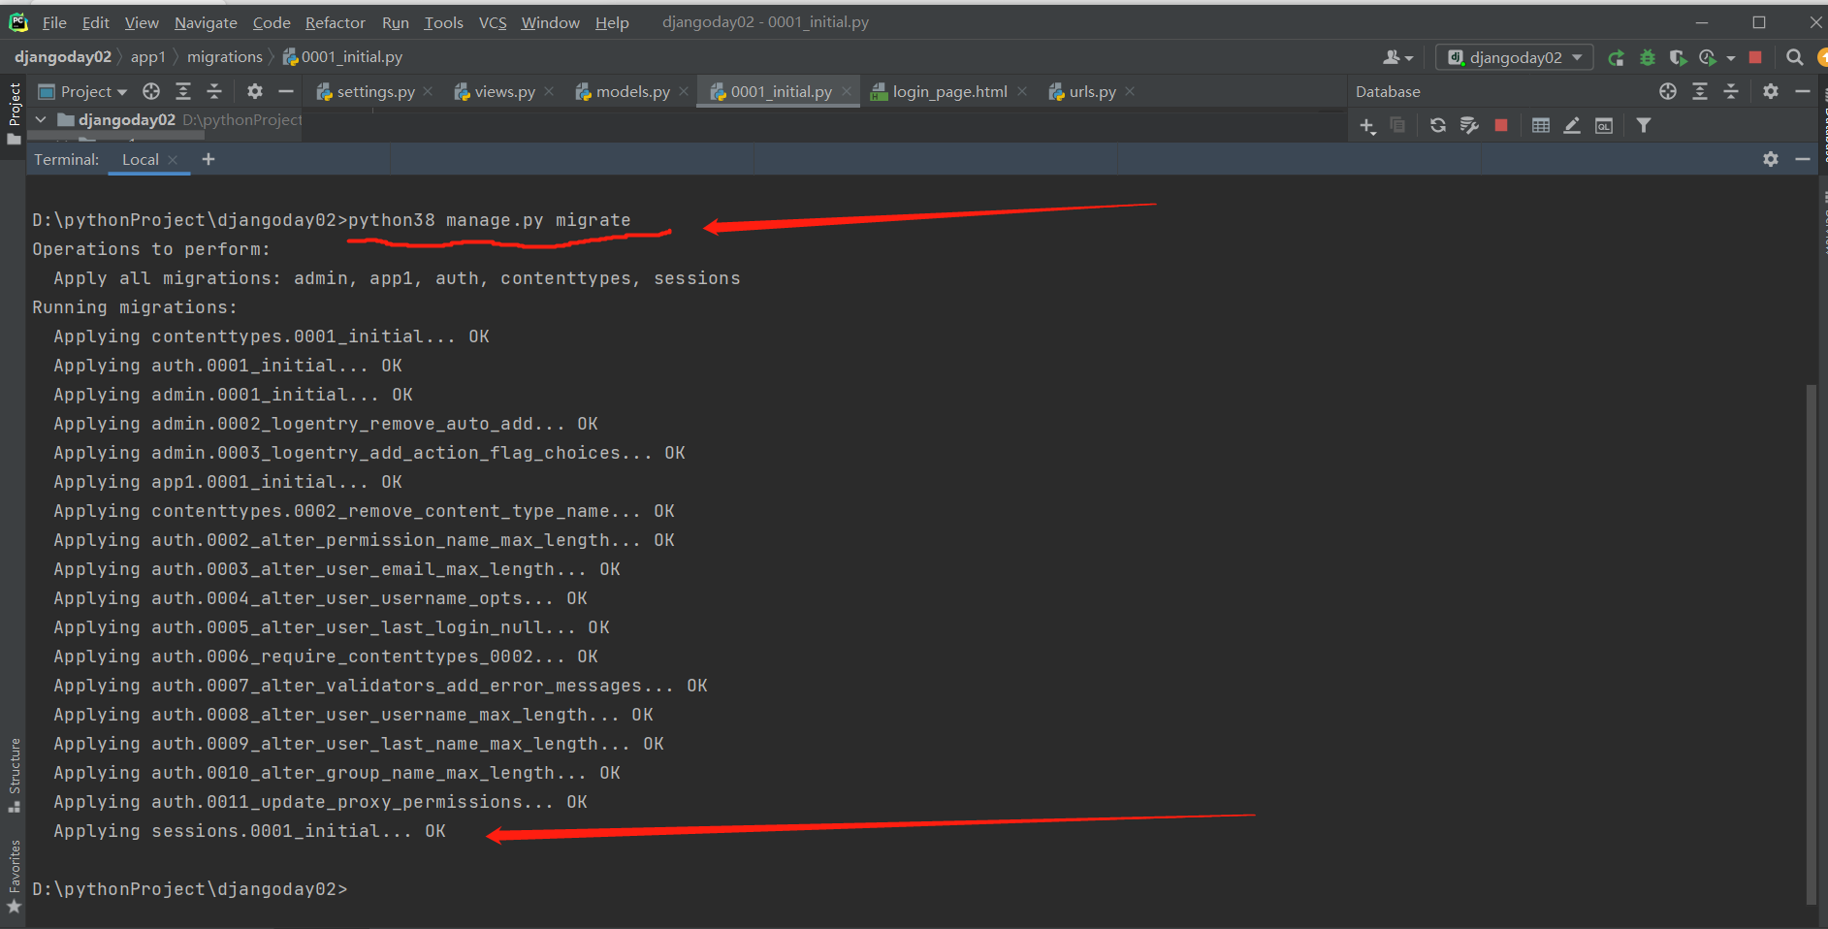Collapse the djangoday02 project tree node
Image resolution: width=1828 pixels, height=929 pixels.
(x=41, y=119)
